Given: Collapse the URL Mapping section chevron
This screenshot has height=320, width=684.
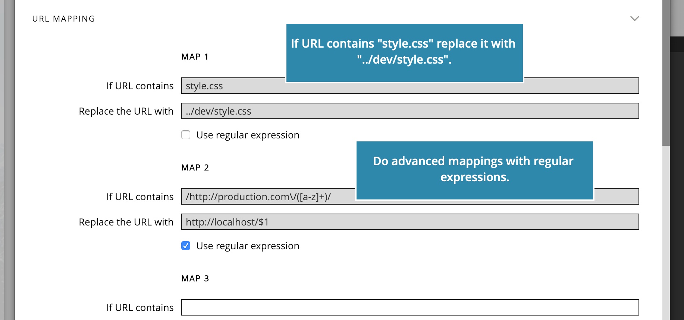Looking at the screenshot, I should click(634, 19).
